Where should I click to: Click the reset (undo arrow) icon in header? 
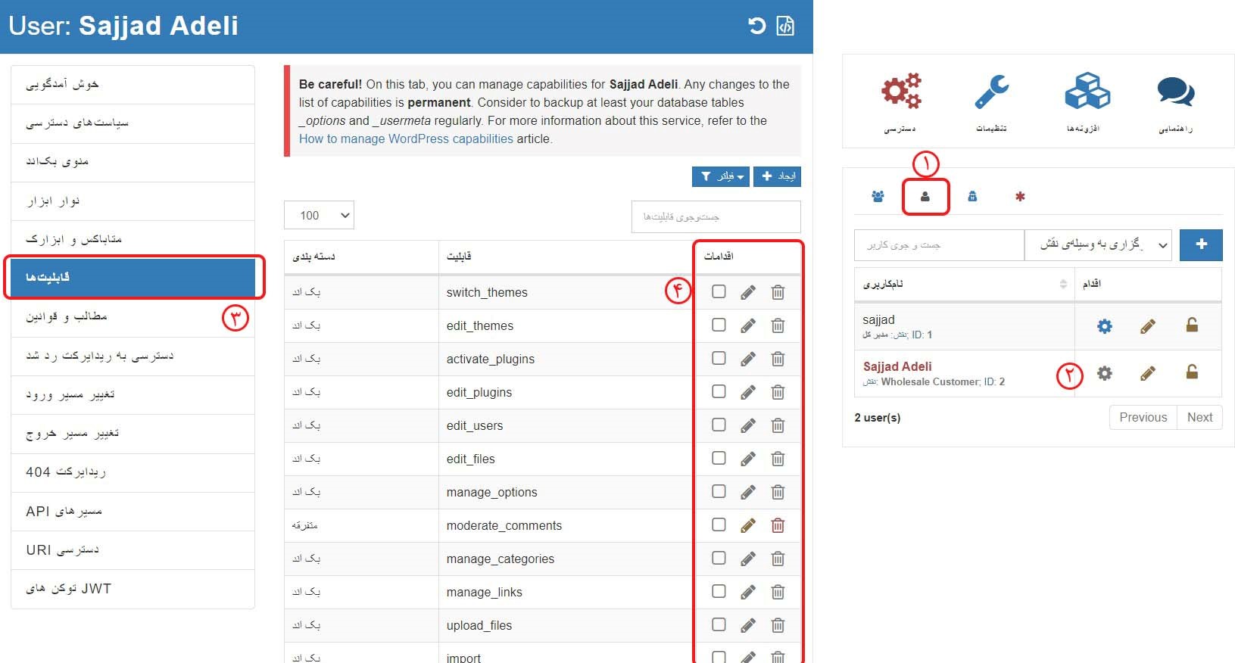coord(756,26)
